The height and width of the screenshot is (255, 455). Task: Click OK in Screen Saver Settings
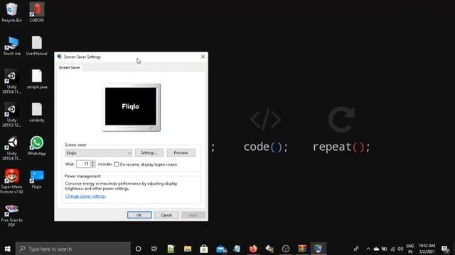click(x=139, y=215)
